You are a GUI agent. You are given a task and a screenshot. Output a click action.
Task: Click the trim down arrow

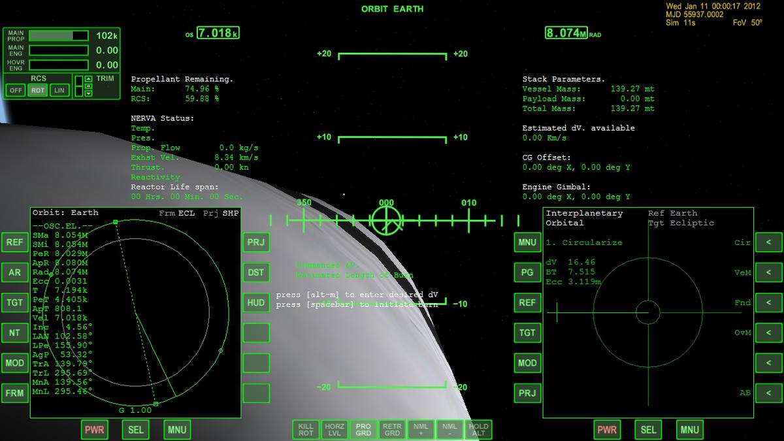pyautogui.click(x=89, y=94)
